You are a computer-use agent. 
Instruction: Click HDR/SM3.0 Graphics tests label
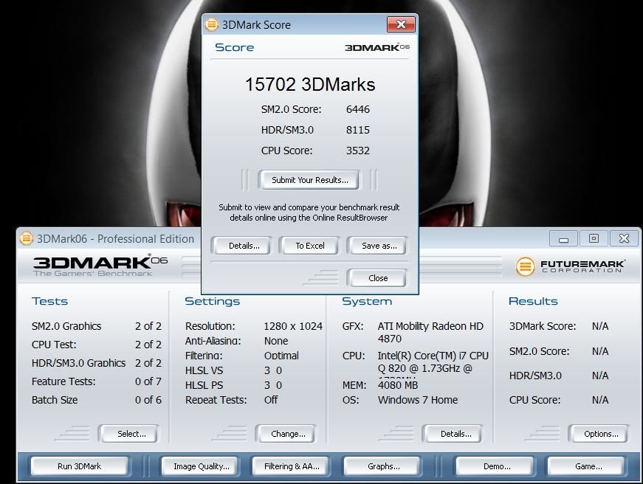[x=78, y=363]
